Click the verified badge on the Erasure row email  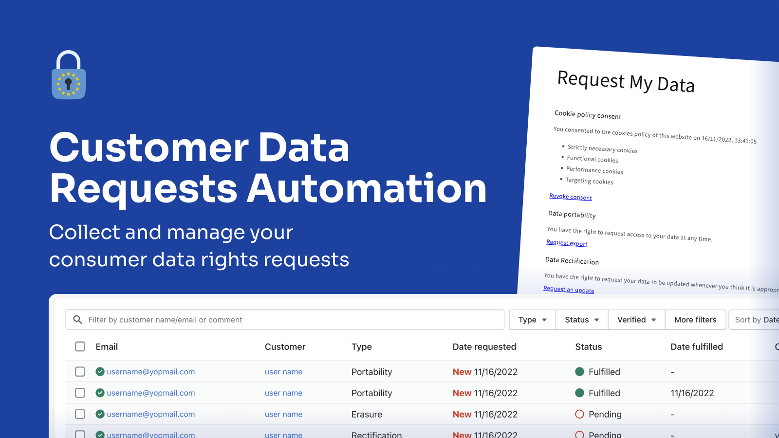(x=100, y=414)
